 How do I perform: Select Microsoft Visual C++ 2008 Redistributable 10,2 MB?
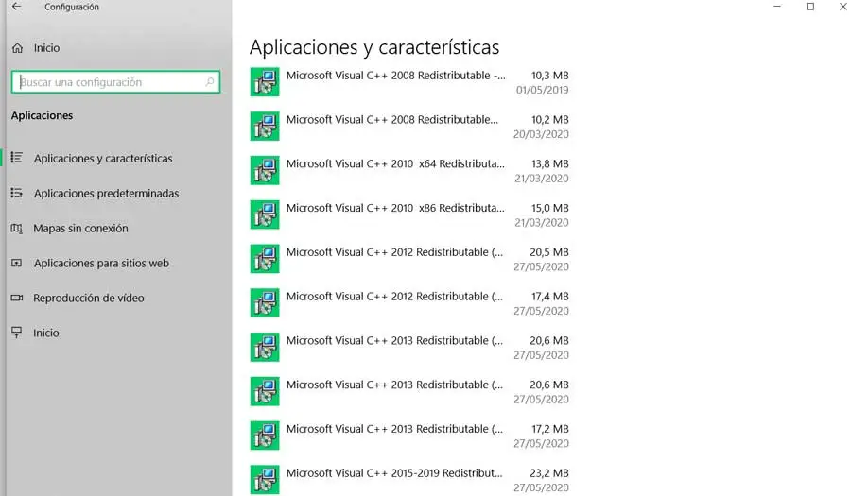(x=409, y=127)
